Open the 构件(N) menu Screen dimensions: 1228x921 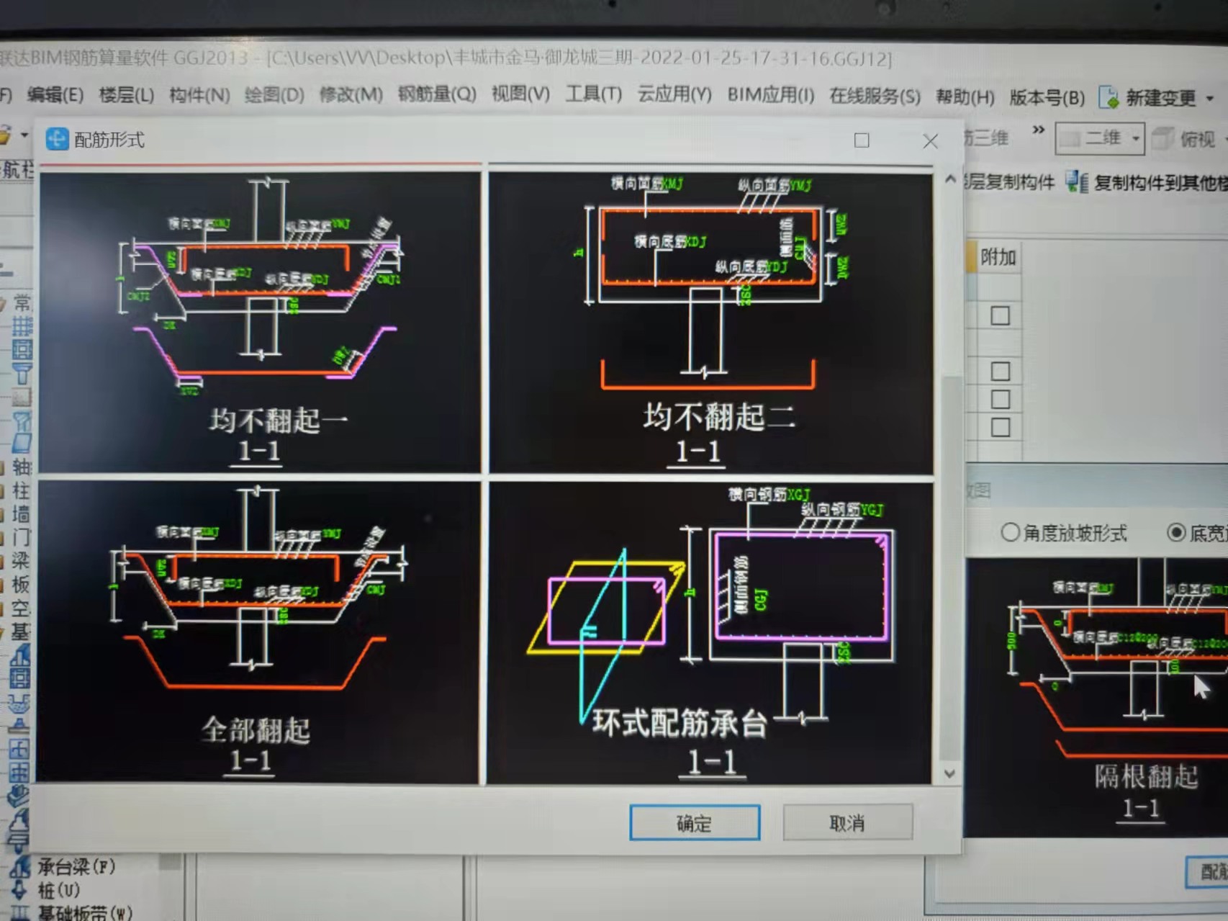pos(199,94)
